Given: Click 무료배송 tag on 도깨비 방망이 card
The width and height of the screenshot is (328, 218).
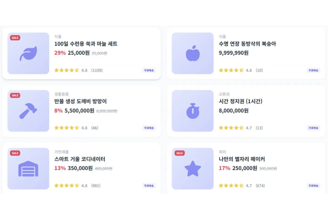Looking at the screenshot, I should 149,128.
